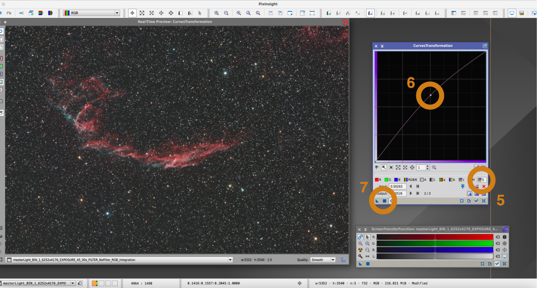This screenshot has width=537, height=288.
Task: Select the delete point mode in CurvesTransformation
Action: pos(391,167)
